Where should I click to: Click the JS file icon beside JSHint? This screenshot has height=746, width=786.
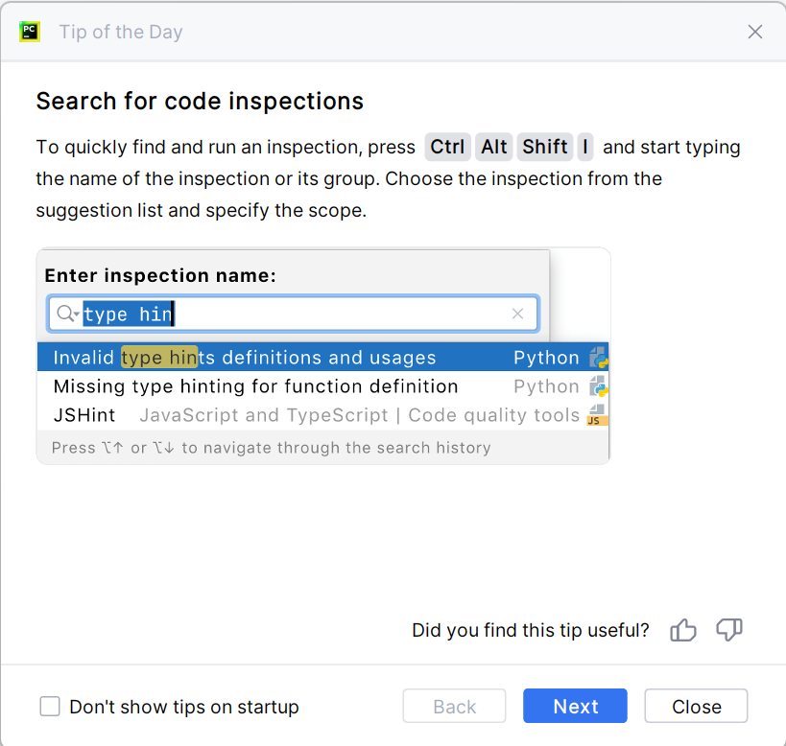click(x=597, y=415)
